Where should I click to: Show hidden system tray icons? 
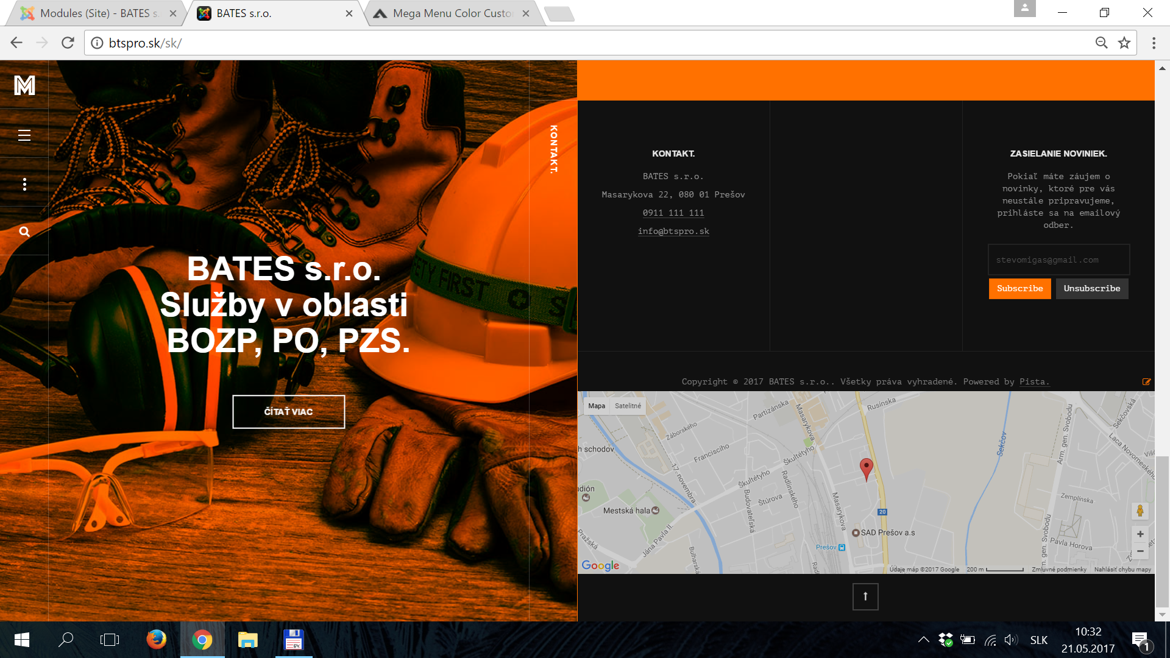[924, 640]
